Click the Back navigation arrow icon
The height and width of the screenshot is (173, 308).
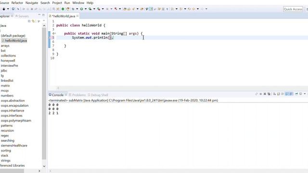click(x=193, y=9)
